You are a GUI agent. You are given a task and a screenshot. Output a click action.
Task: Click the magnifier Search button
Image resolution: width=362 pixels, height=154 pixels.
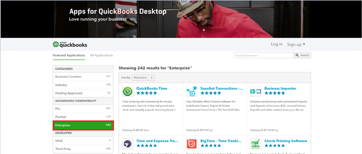302,55
